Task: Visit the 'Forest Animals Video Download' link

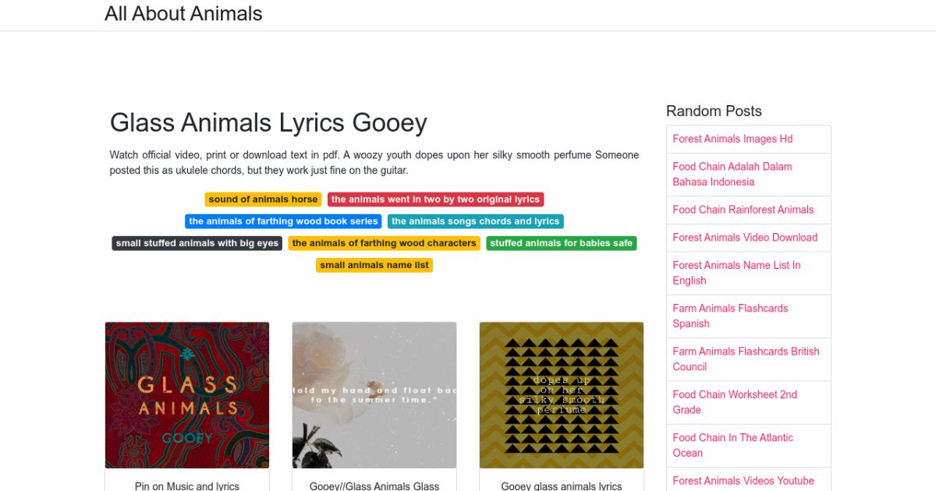Action: coord(745,238)
